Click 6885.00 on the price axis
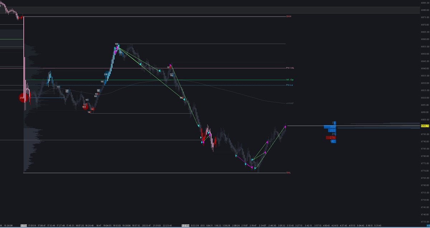Screen dimensions: 430x228 click(425, 3)
